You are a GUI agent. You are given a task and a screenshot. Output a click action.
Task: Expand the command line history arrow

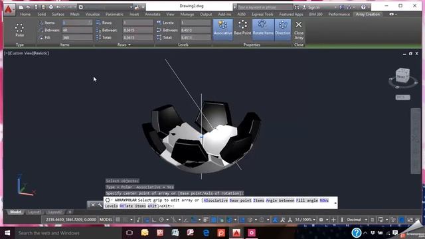(335, 203)
